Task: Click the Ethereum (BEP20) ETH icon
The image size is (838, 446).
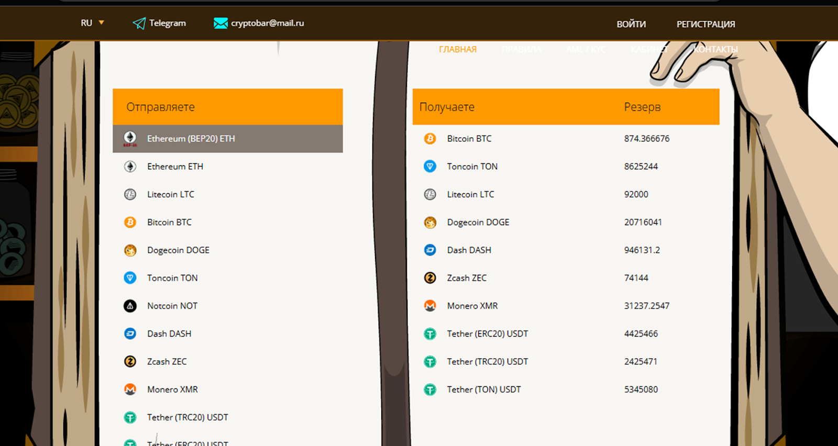Action: pyautogui.click(x=130, y=139)
